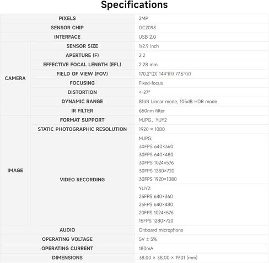The image size is (269, 263).
Task: Select the DYNAMIC RANGE label
Action: (82, 102)
